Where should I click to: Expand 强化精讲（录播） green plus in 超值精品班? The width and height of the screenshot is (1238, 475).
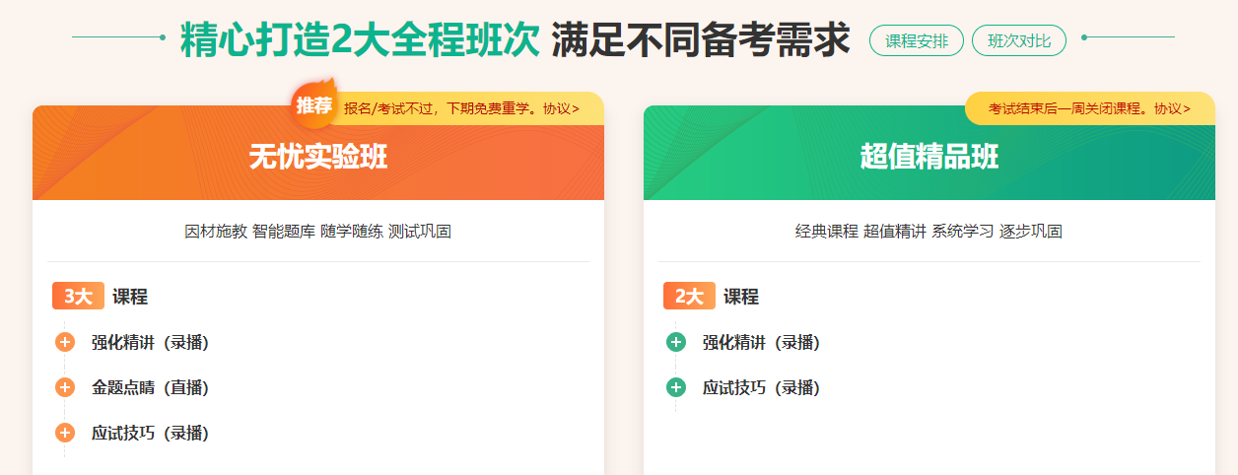tap(676, 343)
